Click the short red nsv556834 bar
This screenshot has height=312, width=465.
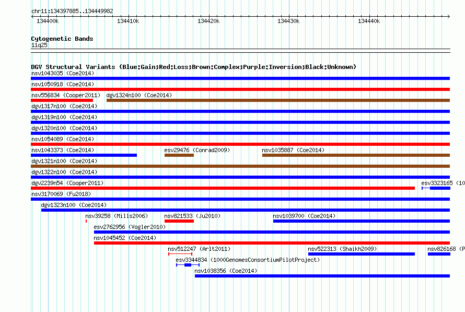(62, 100)
